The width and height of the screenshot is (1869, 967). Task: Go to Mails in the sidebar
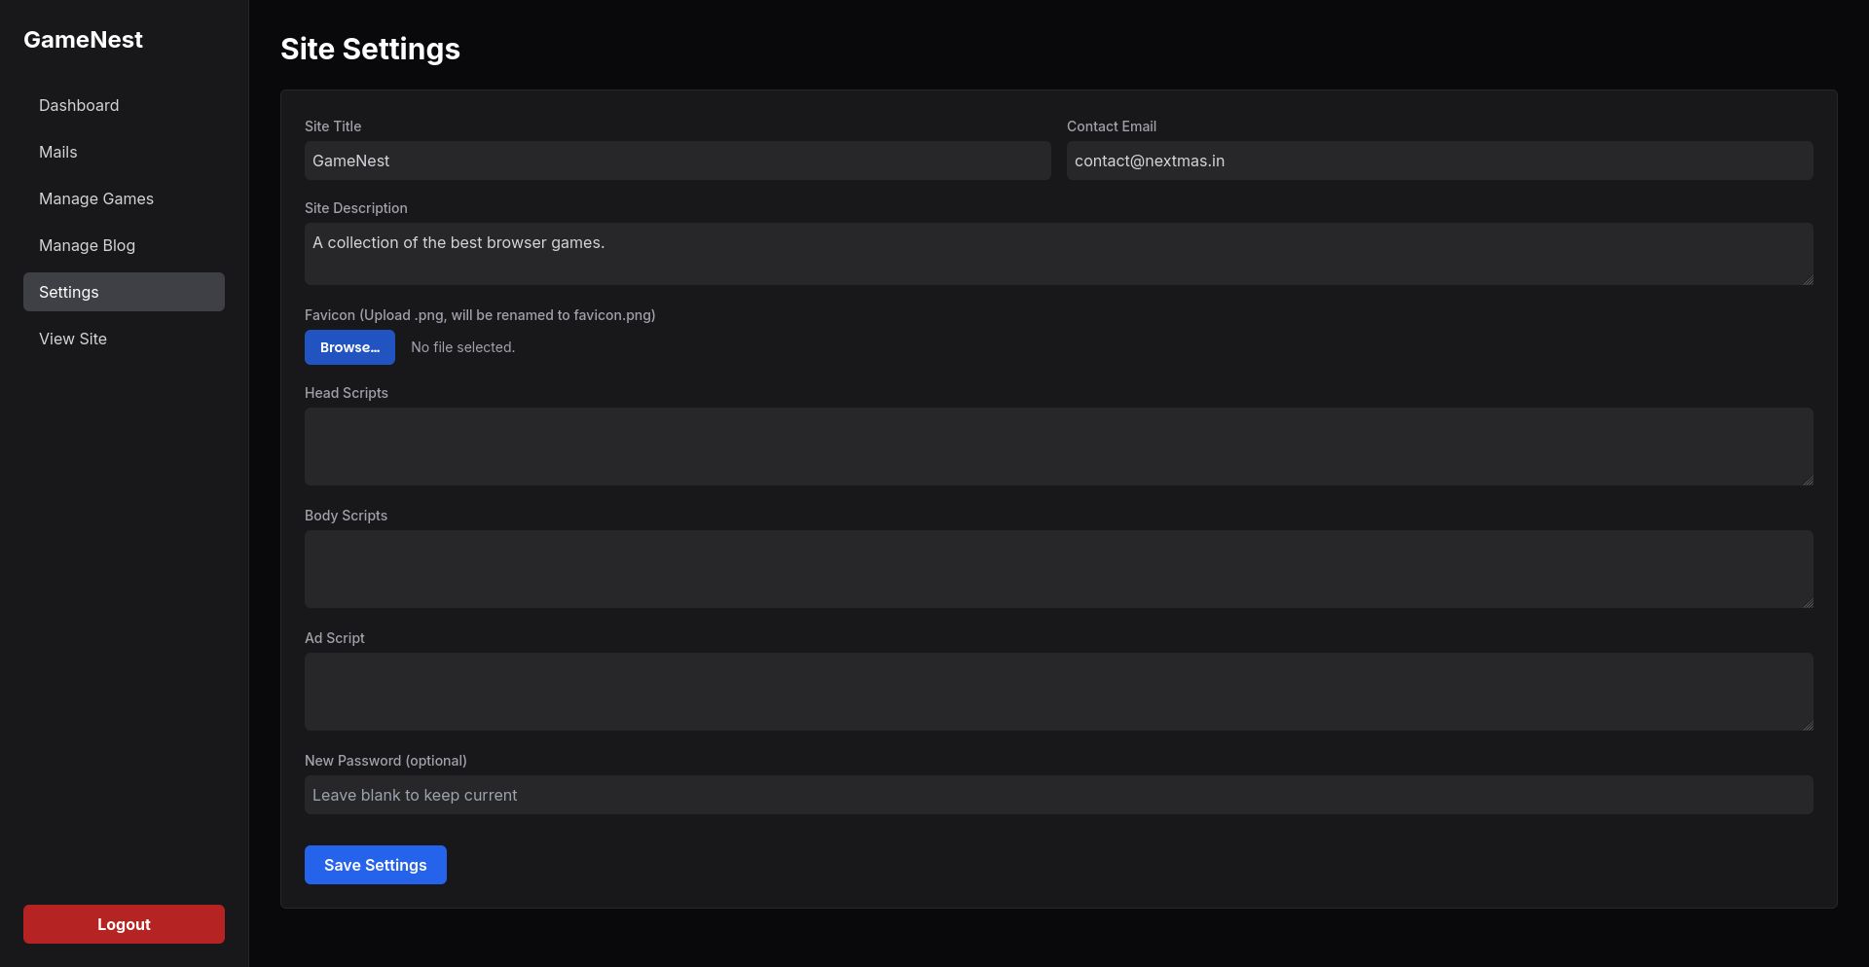coord(58,152)
